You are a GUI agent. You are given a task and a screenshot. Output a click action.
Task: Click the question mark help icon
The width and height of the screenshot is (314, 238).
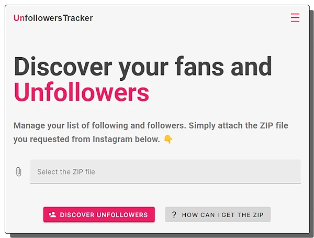(x=174, y=214)
